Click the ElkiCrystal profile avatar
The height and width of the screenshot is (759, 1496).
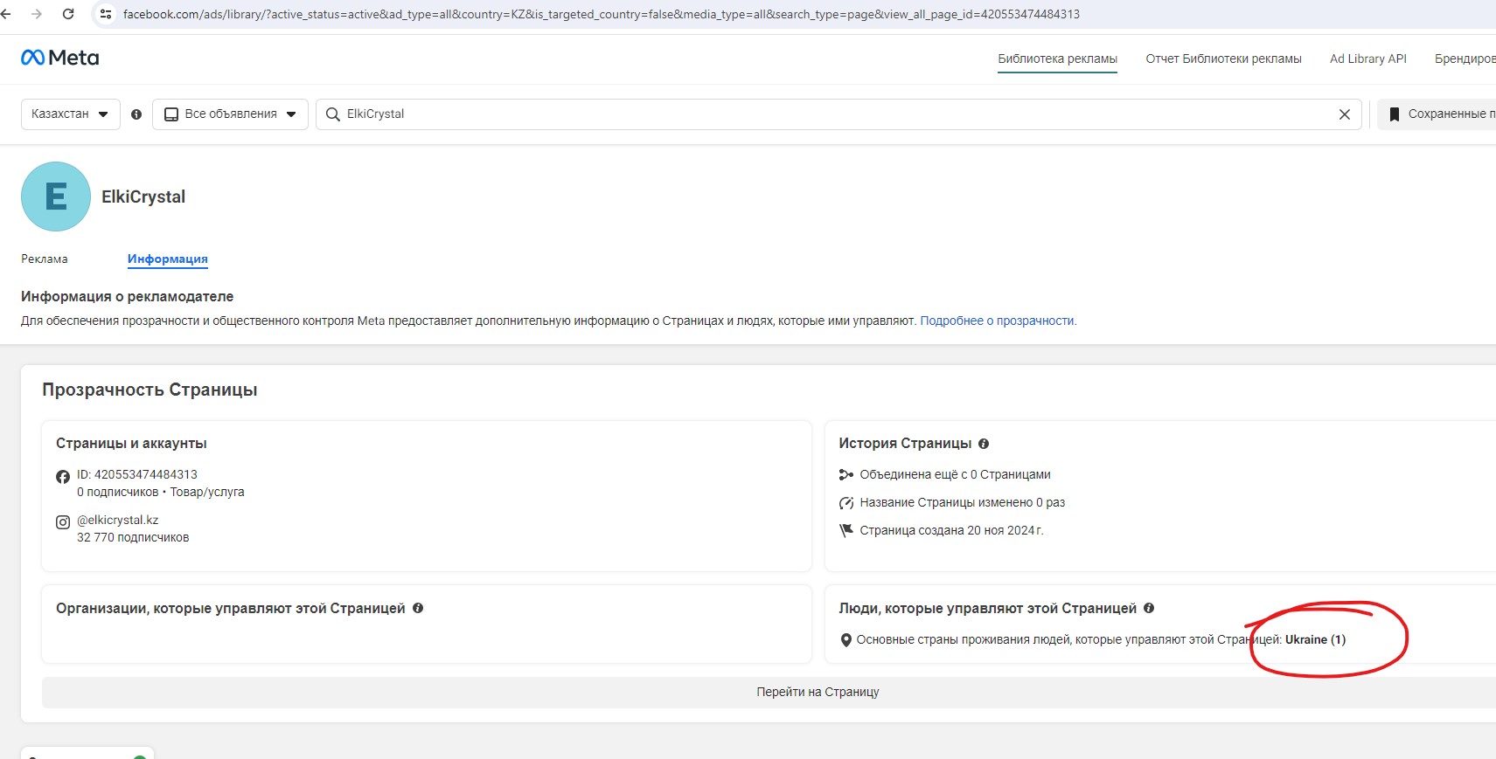click(56, 197)
